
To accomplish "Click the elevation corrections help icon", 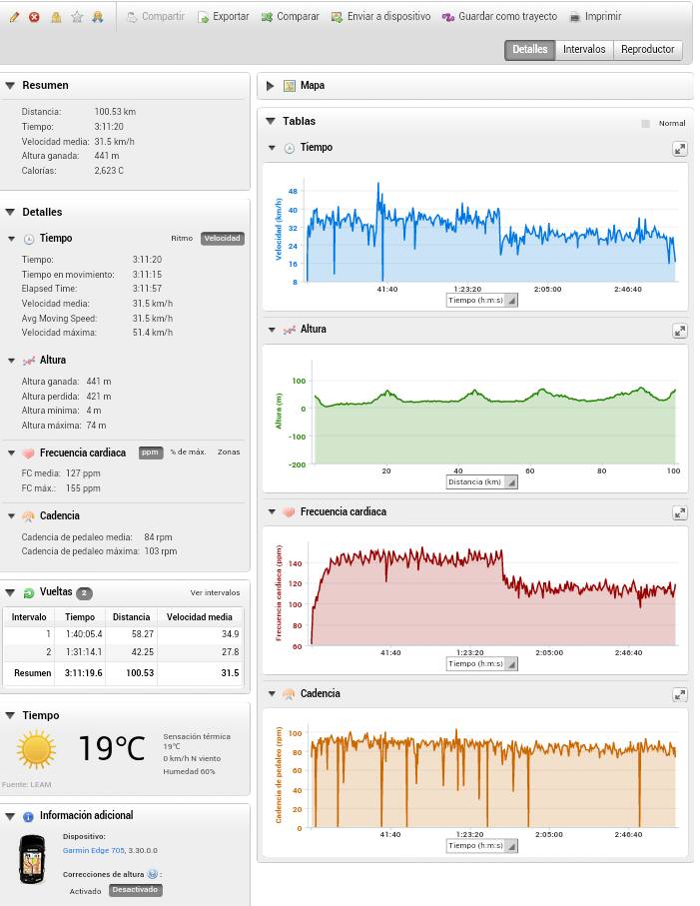I will (153, 873).
